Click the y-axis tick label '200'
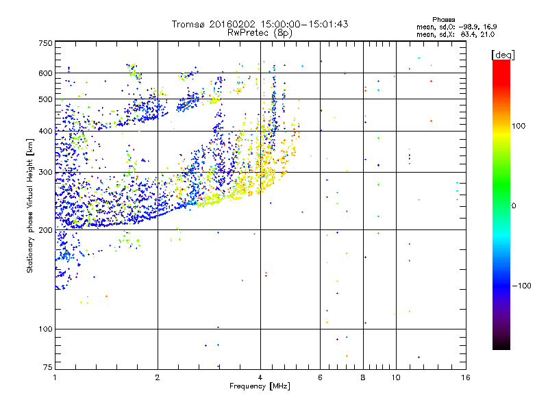The image size is (548, 411). 45,230
